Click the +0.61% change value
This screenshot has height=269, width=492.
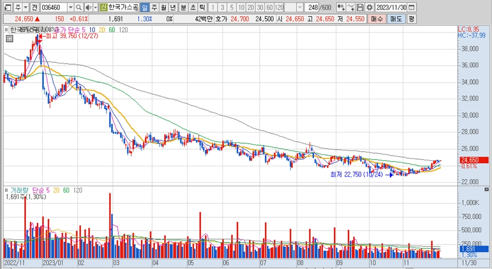click(79, 19)
